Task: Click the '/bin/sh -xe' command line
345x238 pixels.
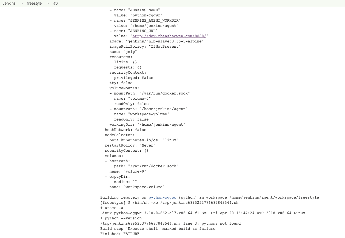Action: pyautogui.click(x=169, y=202)
